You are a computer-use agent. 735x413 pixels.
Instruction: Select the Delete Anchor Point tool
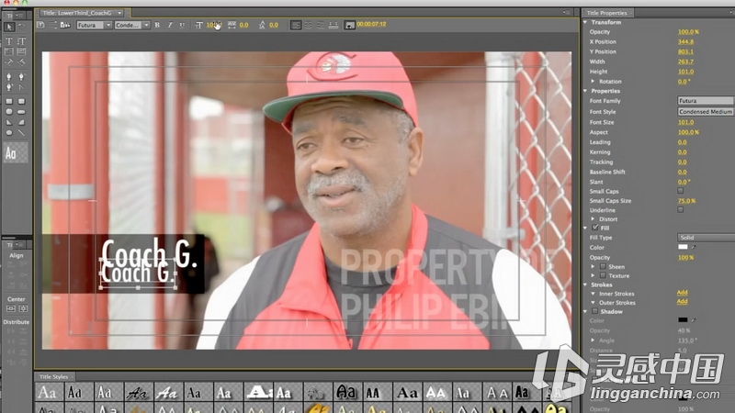tap(21, 76)
